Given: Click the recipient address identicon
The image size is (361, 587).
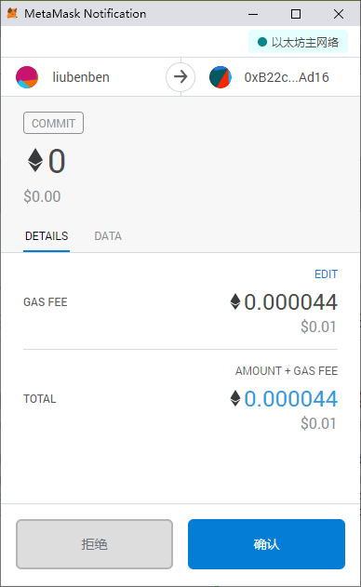Looking at the screenshot, I should click(221, 77).
